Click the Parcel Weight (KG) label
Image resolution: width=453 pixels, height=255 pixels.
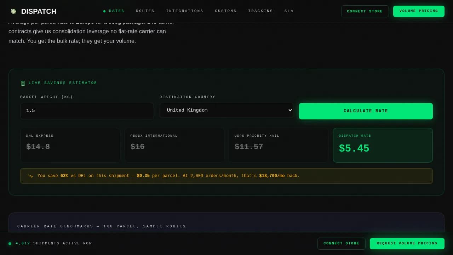pos(46,97)
